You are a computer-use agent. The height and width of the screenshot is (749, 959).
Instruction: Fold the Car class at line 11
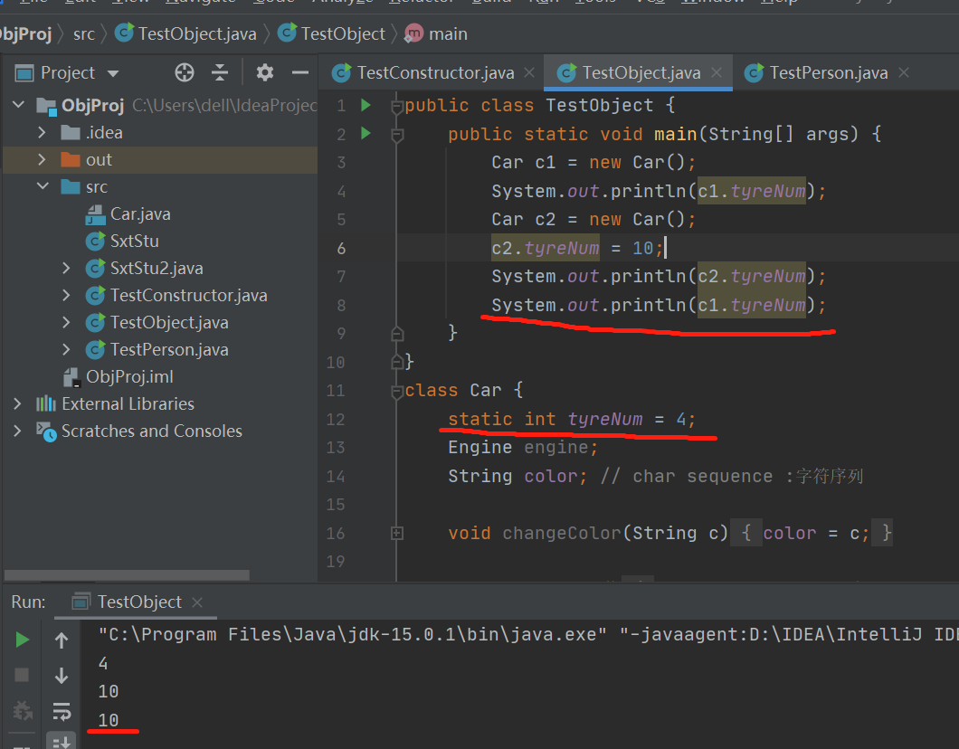[397, 392]
